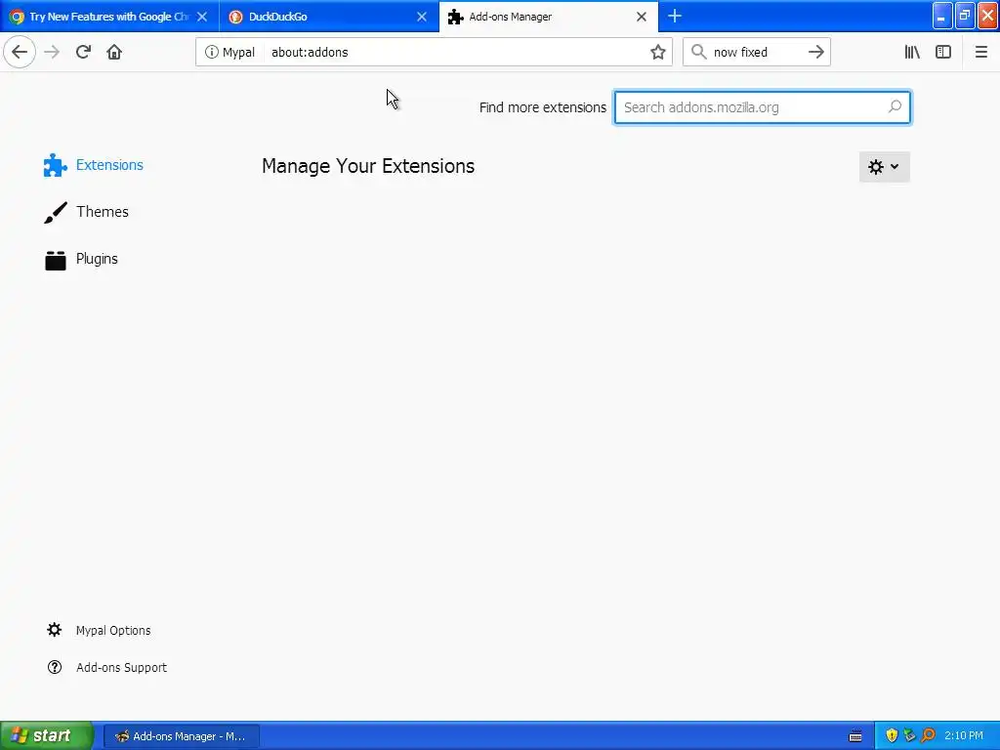Click the Add-ons Support question mark icon
The image size is (1000, 750).
(55, 667)
